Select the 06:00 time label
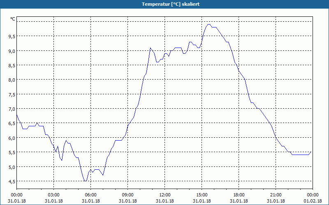This screenshot has height=205, width=329. tap(90, 195)
